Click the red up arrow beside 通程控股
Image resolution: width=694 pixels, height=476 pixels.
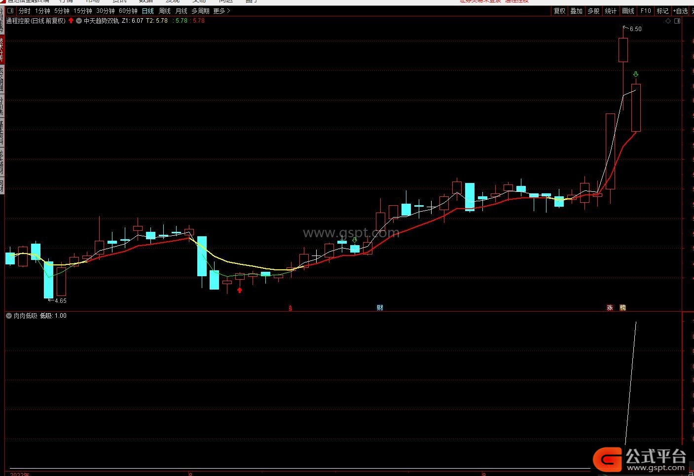(71, 21)
